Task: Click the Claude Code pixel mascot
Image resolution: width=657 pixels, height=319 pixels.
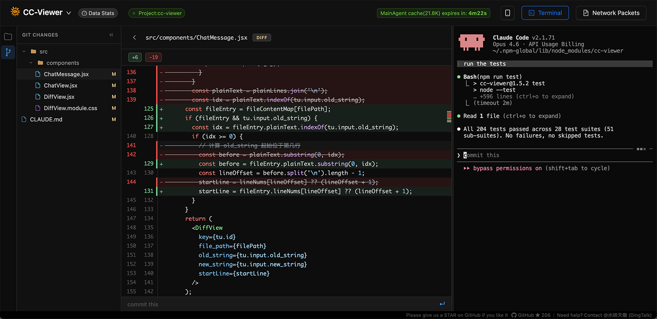Action: point(472,43)
